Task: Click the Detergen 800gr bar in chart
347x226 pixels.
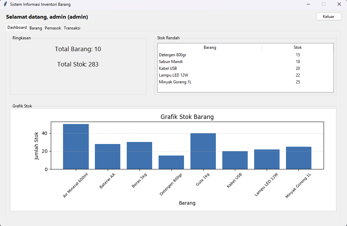Action: pos(171,163)
